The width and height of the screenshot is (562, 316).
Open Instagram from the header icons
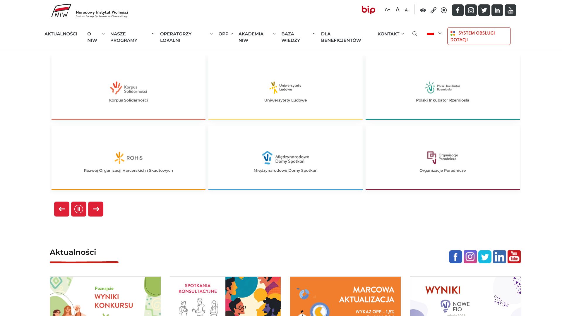coord(471,10)
